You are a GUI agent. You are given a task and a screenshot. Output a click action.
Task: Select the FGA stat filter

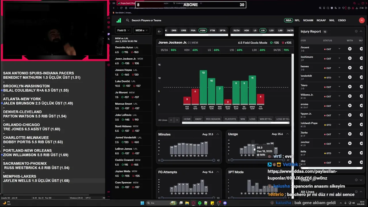(x=193, y=30)
